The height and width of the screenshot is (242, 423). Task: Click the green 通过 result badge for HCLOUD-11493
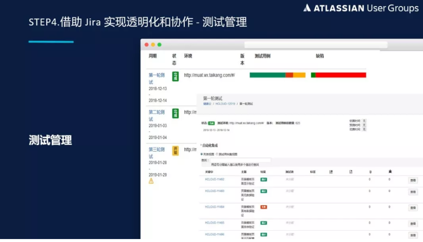point(264,191)
